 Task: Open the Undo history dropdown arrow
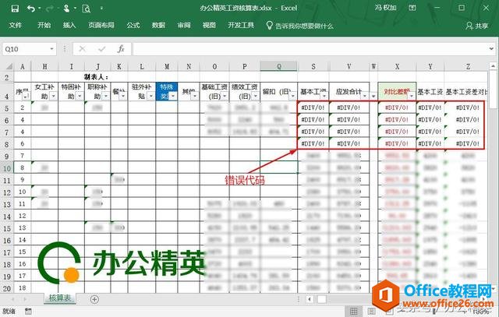coord(40,9)
